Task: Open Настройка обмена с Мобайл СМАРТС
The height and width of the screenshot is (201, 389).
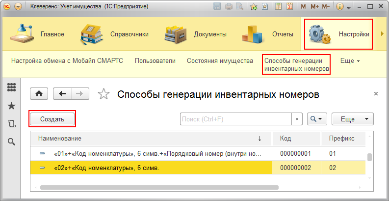Action: tap(67, 60)
